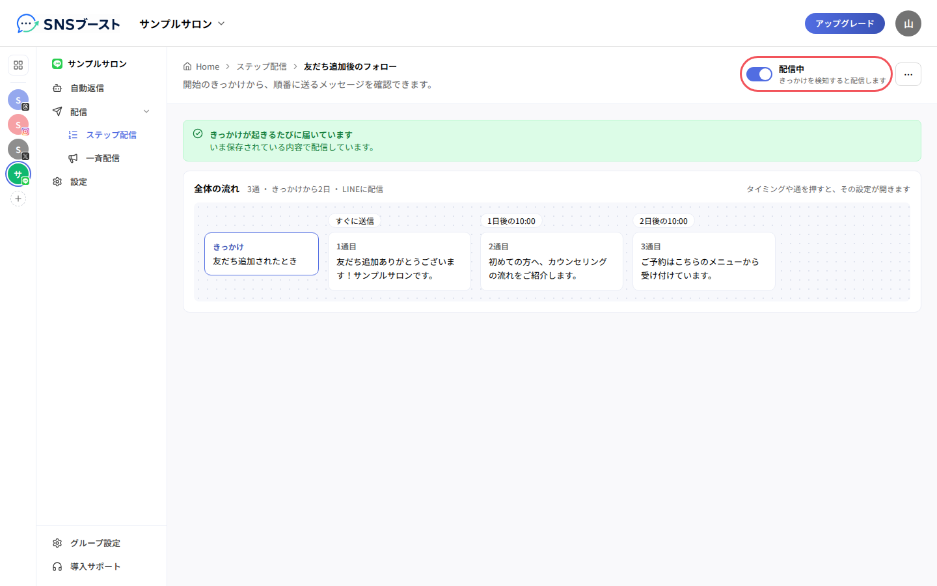937x586 pixels.
Task: Open the サンプルサロン workspace dropdown
Action: point(182,24)
